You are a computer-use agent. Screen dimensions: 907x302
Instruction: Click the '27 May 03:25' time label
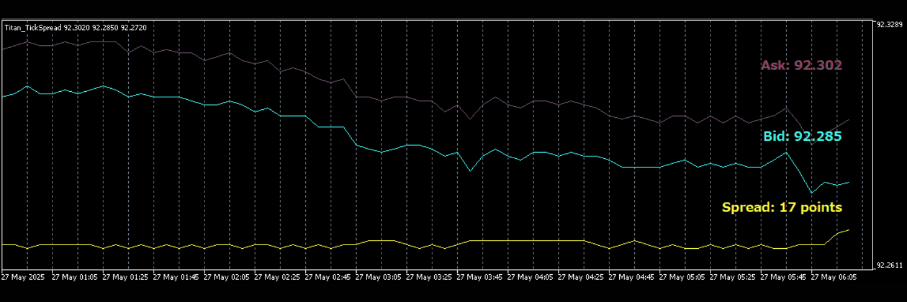429,277
